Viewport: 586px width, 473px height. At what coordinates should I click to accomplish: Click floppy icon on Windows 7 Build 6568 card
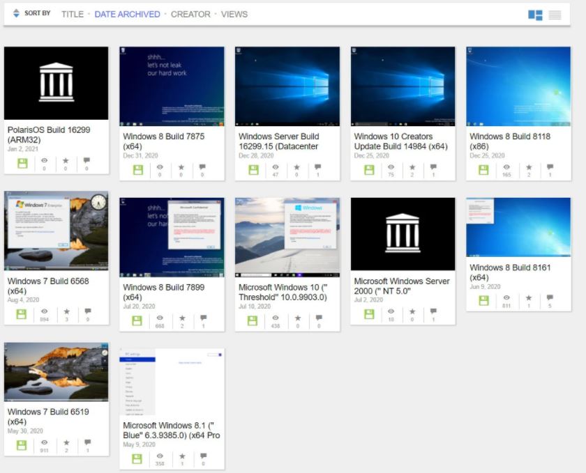click(22, 314)
